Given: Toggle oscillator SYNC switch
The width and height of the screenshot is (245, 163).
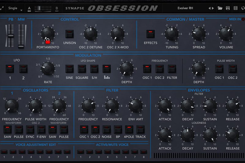Looking at the screenshot, I should [x=30, y=129].
